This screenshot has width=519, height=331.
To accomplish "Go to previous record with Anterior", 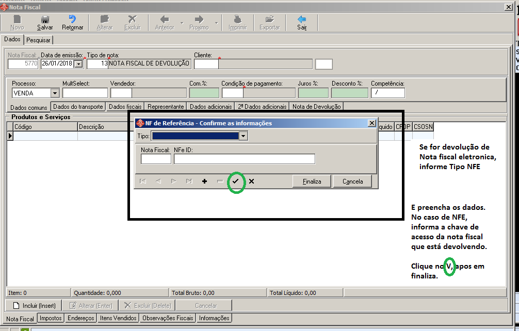I will coord(165,23).
